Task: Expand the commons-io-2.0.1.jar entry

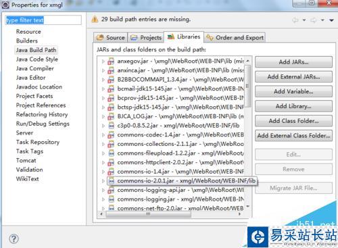Action: click(x=103, y=181)
